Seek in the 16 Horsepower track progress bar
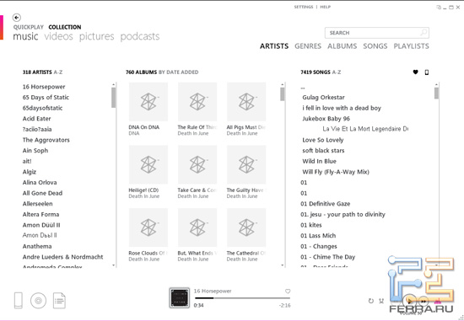The height and width of the screenshot is (321, 464). (242, 298)
